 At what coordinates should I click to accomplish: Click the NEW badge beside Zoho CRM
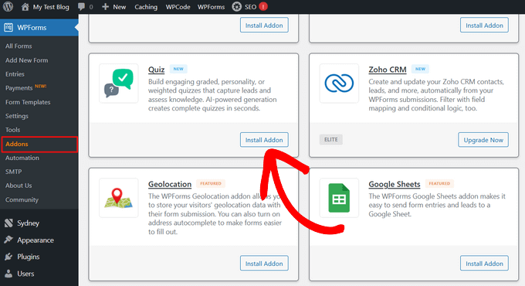(420, 69)
